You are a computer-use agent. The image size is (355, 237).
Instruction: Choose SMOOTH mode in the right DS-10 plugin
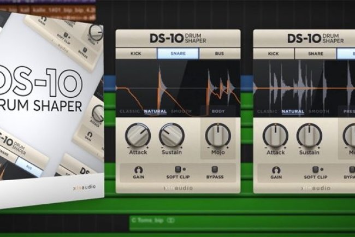tap(319, 111)
